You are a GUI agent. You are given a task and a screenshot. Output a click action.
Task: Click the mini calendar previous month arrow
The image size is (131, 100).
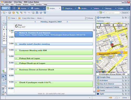(4, 27)
